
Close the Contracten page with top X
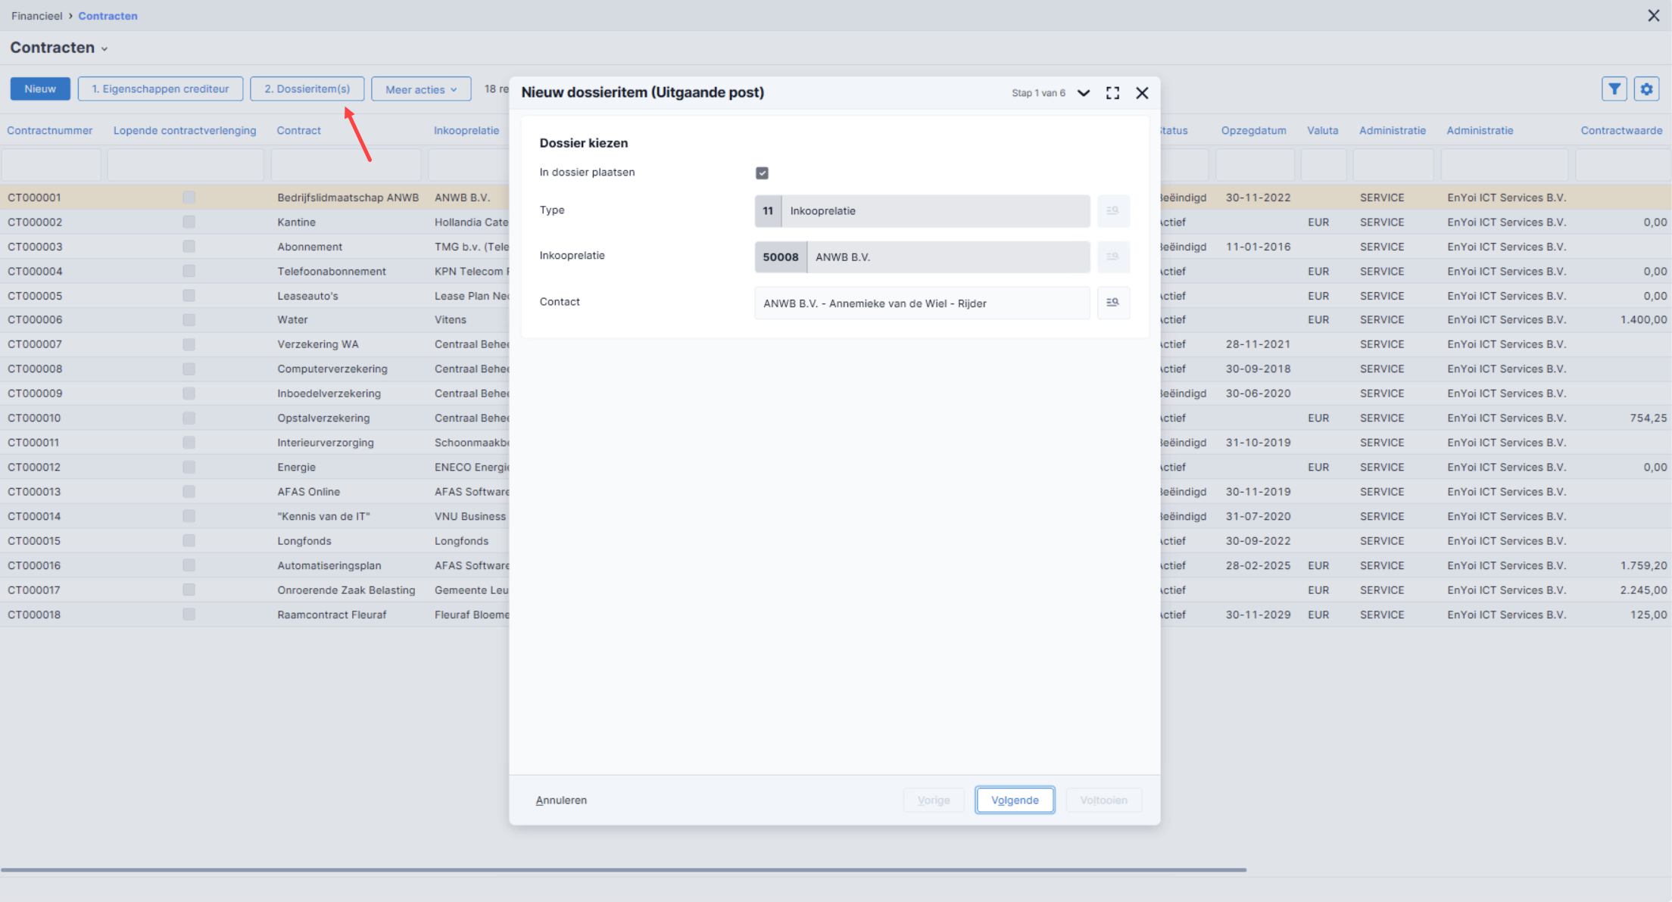pyautogui.click(x=1654, y=15)
